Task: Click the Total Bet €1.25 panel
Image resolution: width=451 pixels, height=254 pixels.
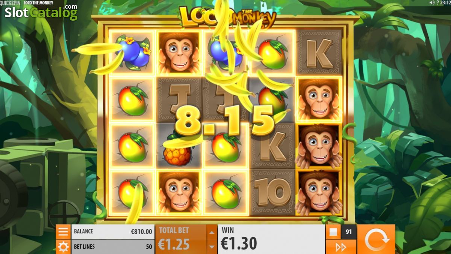Action: (181, 239)
